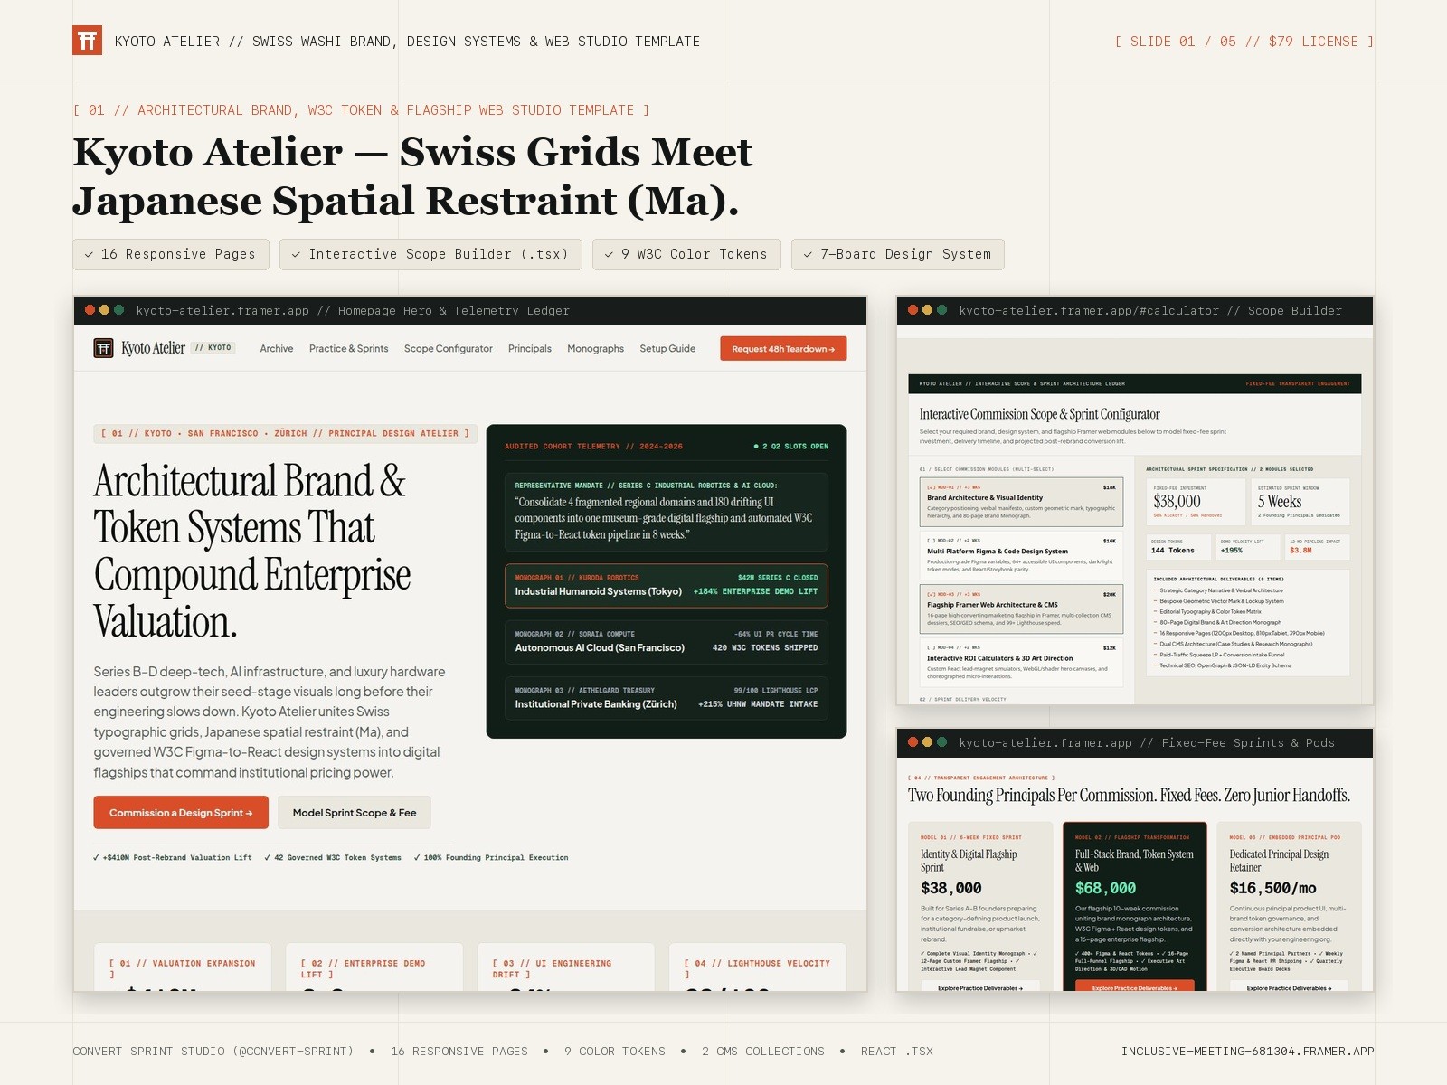1447x1085 pixels.
Task: Select the Dedicated Principal Design Retainer pricing card
Action: pos(1289,906)
